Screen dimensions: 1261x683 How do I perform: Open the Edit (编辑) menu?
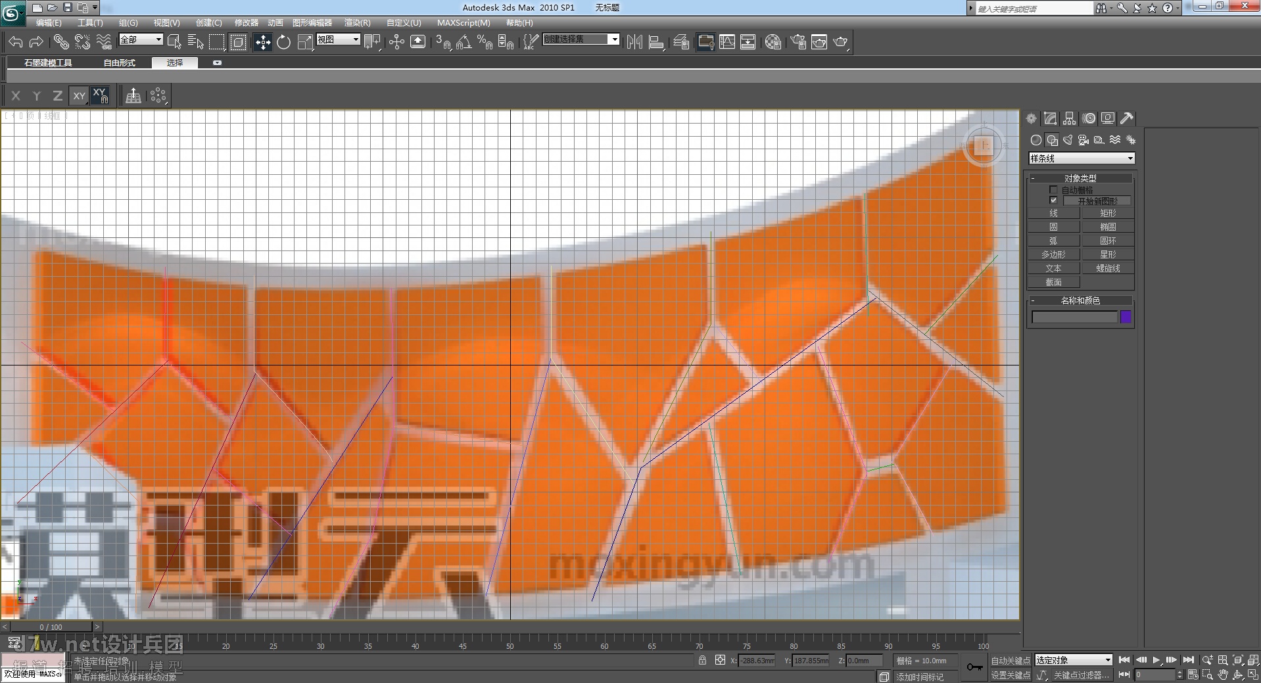pos(49,23)
